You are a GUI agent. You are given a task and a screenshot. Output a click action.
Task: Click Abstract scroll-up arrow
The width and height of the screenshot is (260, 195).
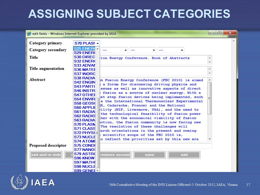coord(210,80)
